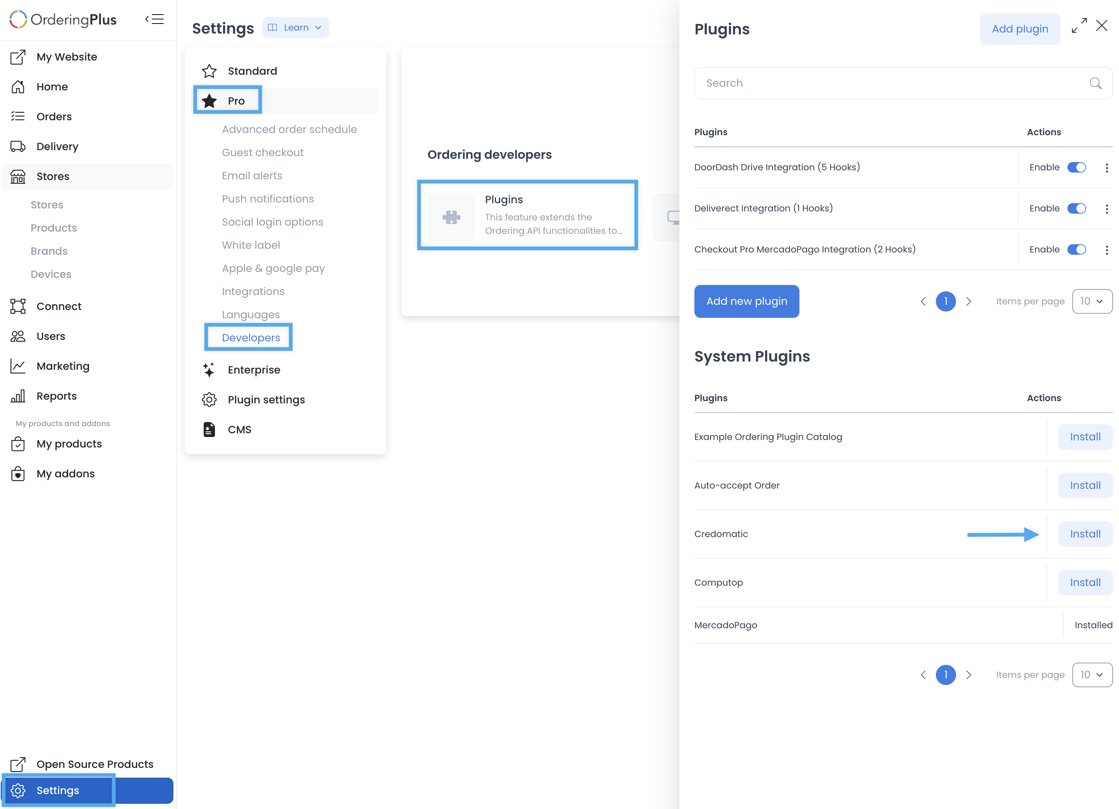Expand the Plugins panel to full screen
1119x809 pixels.
coord(1079,26)
